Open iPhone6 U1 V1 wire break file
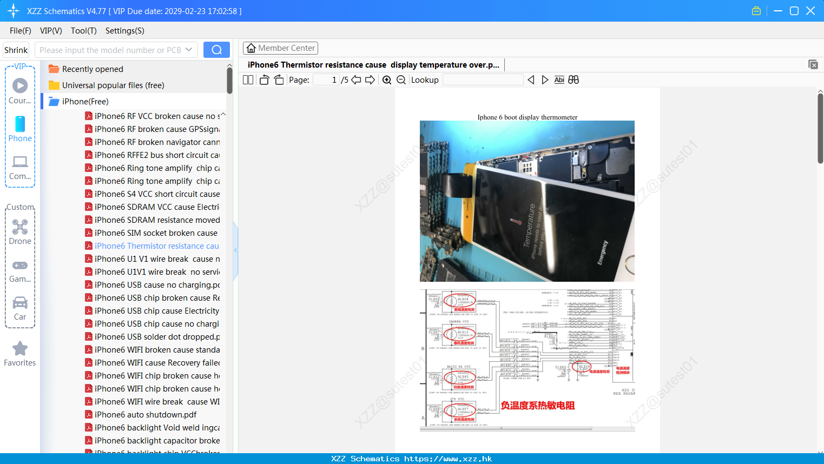This screenshot has height=464, width=824. (x=153, y=259)
